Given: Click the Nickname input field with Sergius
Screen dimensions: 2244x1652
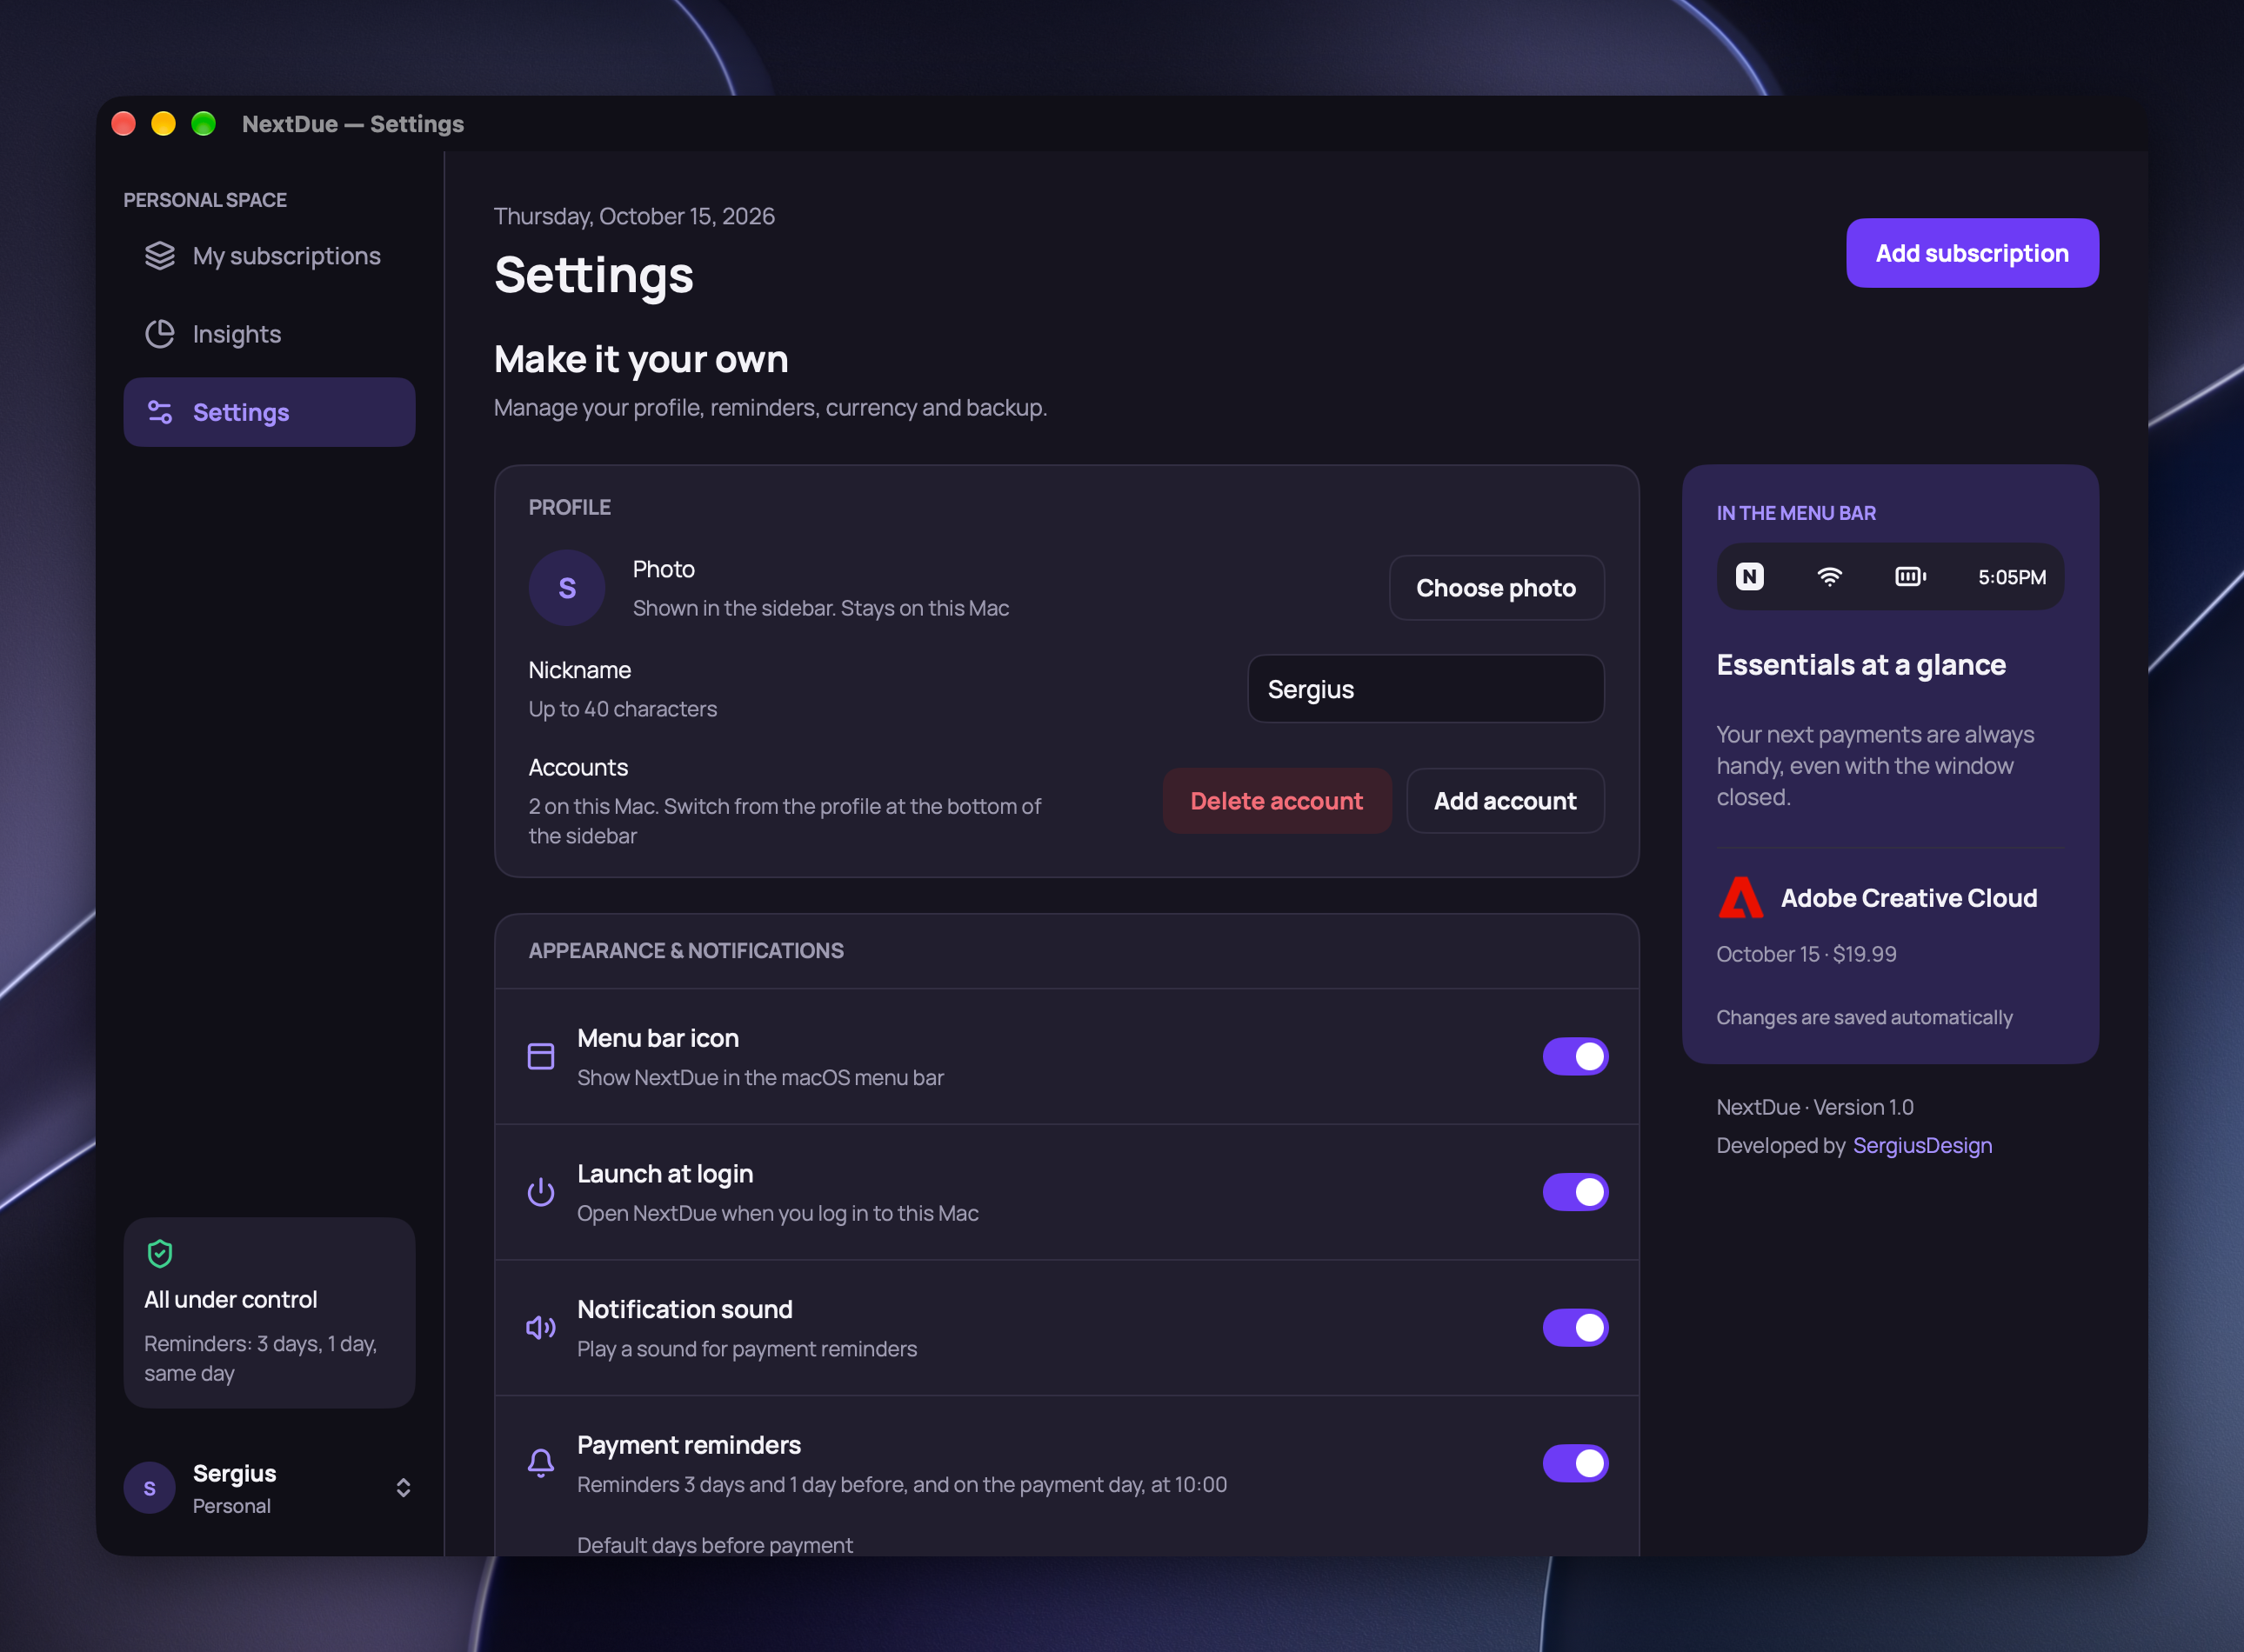Looking at the screenshot, I should point(1426,689).
